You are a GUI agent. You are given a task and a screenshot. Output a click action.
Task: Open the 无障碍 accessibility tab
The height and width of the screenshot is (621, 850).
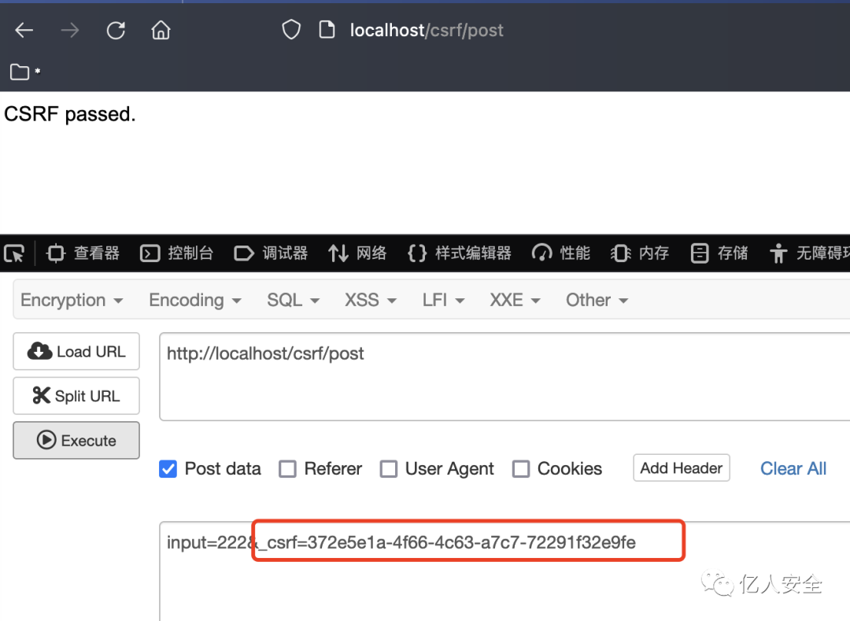pyautogui.click(x=809, y=253)
